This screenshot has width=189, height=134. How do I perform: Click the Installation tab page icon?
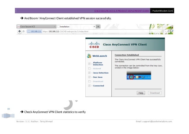[58, 27]
